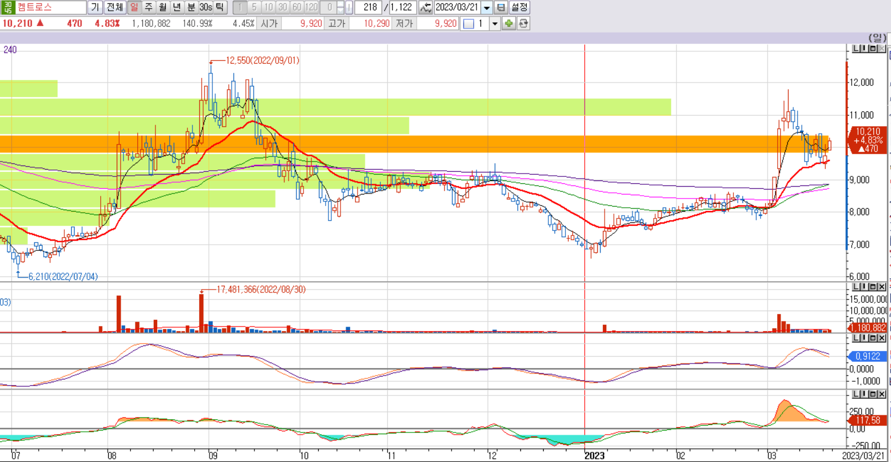Close the MACD indicator panel

[881, 337]
